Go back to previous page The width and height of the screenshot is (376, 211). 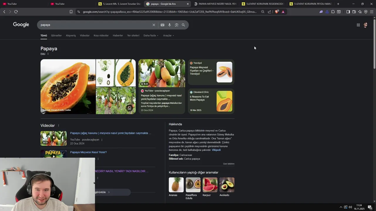[4, 12]
